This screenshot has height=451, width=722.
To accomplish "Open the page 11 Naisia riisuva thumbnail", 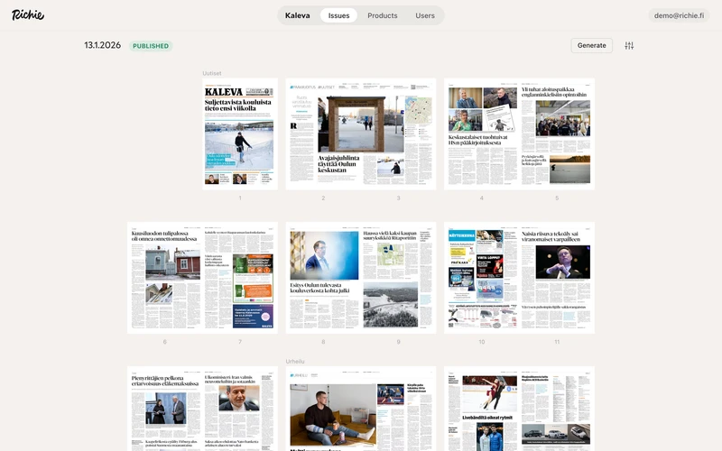I will 557,278.
